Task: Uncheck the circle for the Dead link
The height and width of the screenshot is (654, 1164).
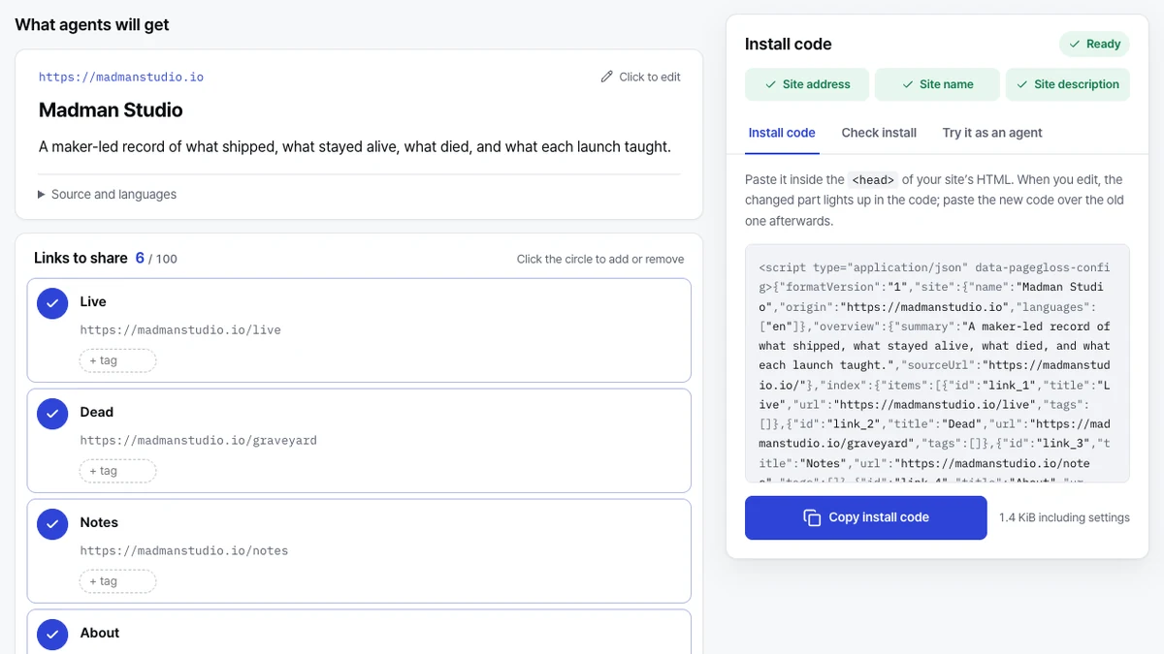Action: [x=52, y=413]
